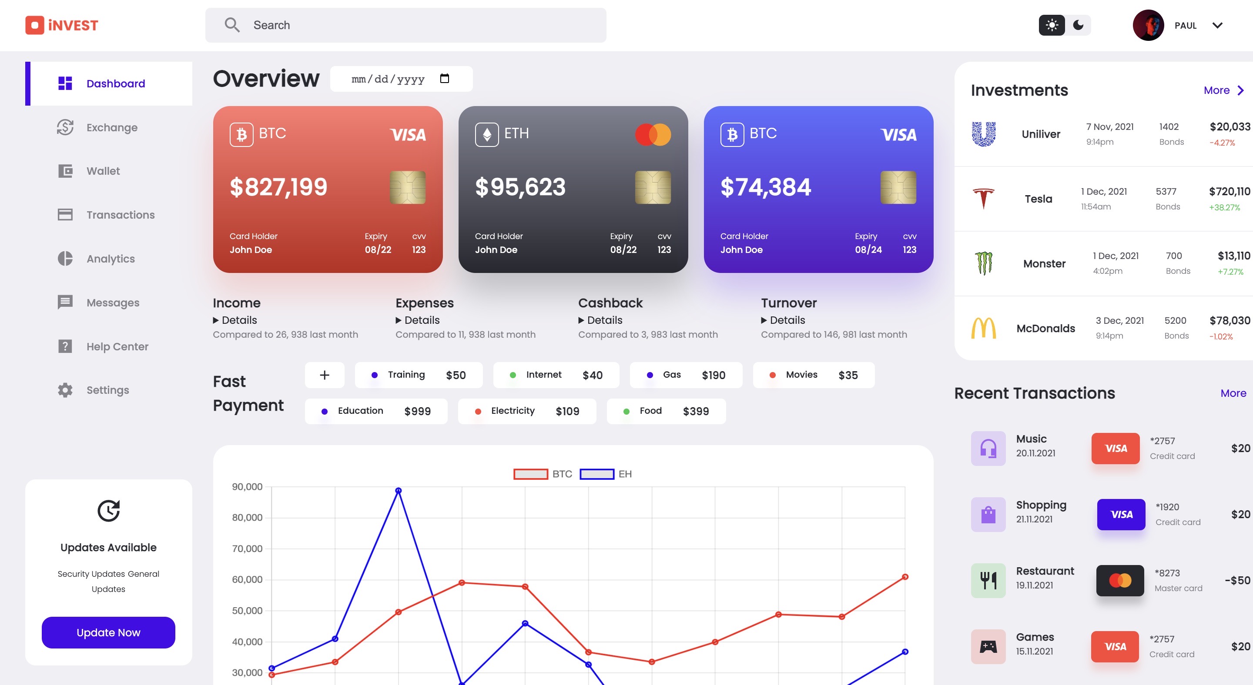Click the Visa badge on Music row

click(x=1116, y=448)
